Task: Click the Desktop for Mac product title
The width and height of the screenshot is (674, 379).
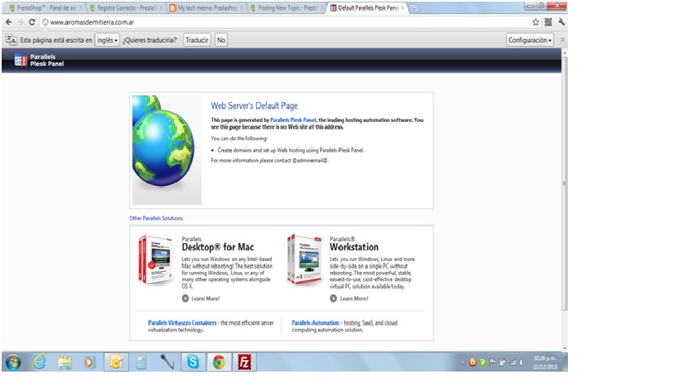Action: (217, 247)
